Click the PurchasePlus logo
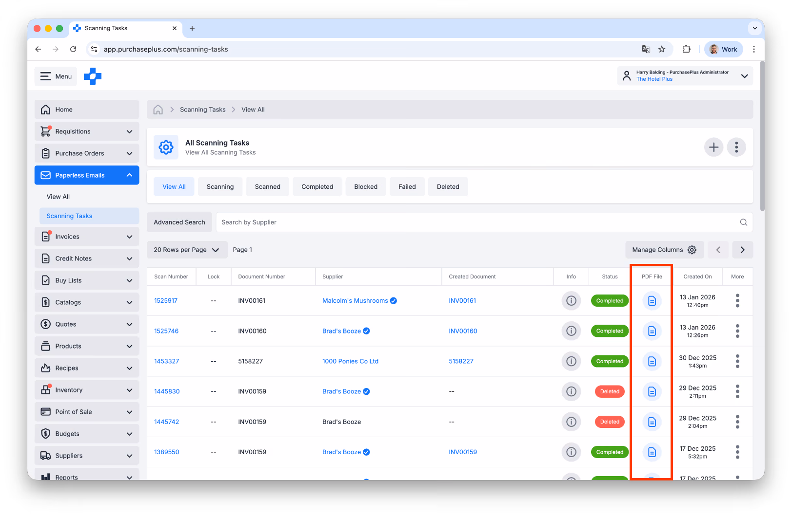Viewport: 792px width, 516px height. point(93,76)
